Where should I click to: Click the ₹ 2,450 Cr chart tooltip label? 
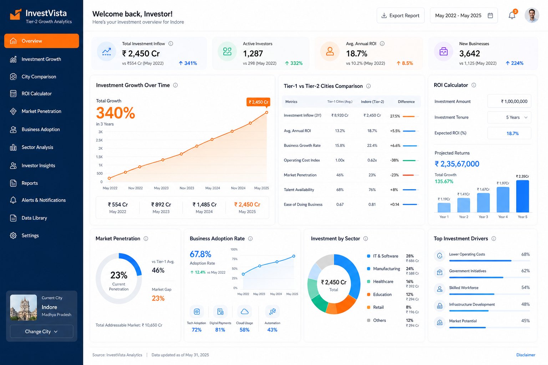pyautogui.click(x=258, y=102)
